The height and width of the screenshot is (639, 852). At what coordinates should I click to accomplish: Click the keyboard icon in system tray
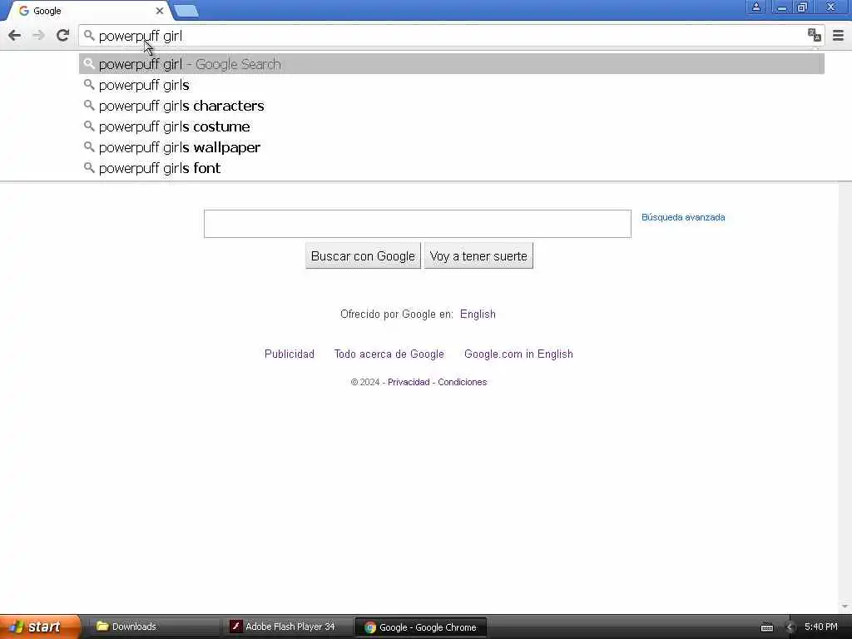coord(766,627)
